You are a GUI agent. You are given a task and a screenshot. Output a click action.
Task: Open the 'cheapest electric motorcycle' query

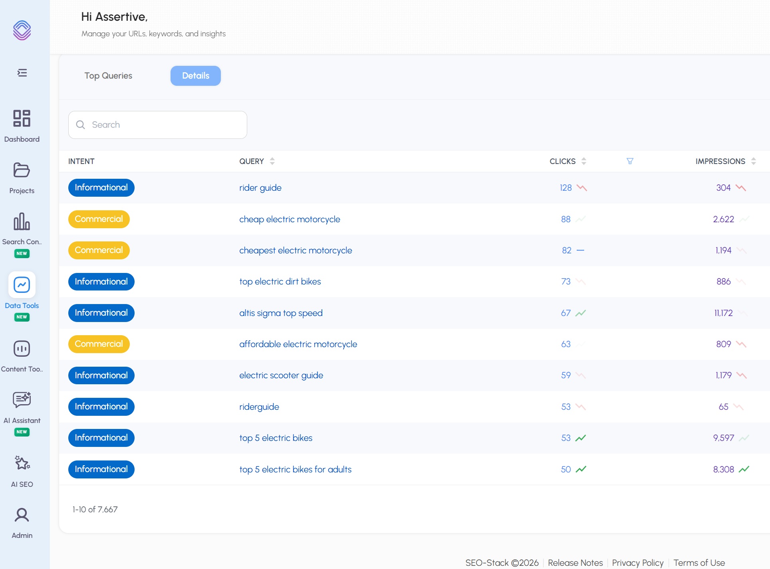tap(296, 251)
